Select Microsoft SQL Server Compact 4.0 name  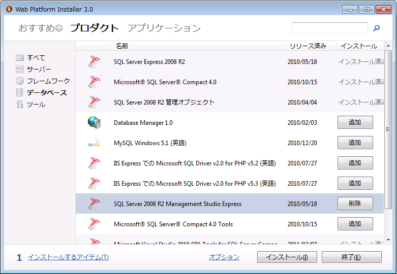(x=165, y=82)
